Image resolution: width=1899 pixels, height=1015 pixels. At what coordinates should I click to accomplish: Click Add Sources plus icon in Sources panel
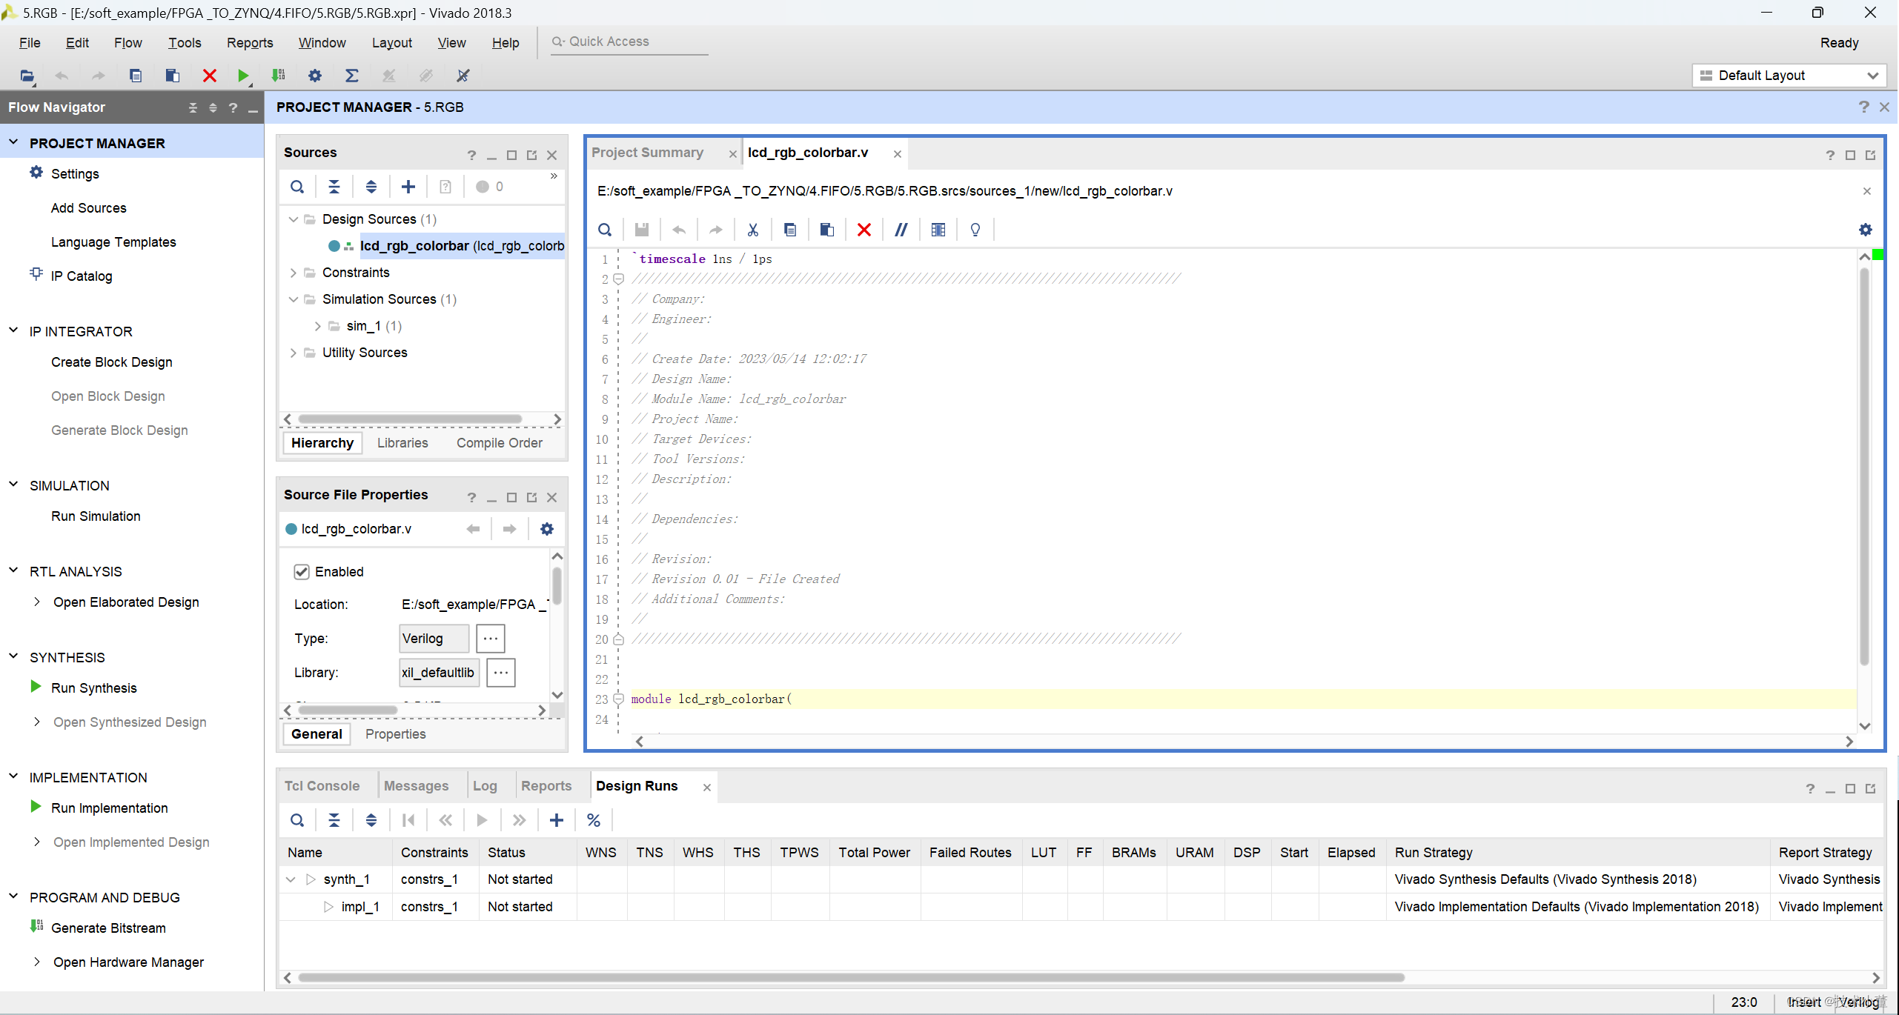pos(408,187)
